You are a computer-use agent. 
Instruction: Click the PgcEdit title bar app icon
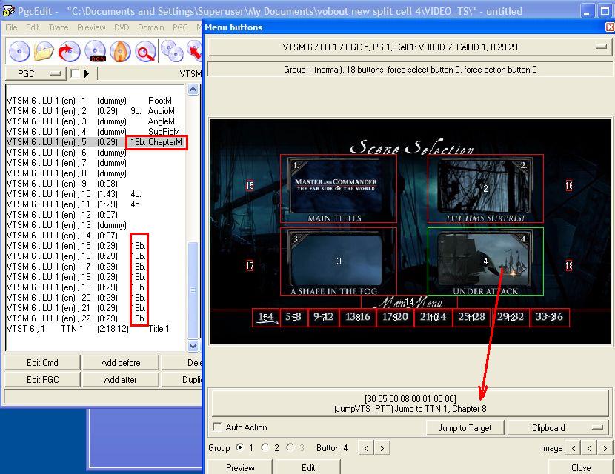pos(8,10)
